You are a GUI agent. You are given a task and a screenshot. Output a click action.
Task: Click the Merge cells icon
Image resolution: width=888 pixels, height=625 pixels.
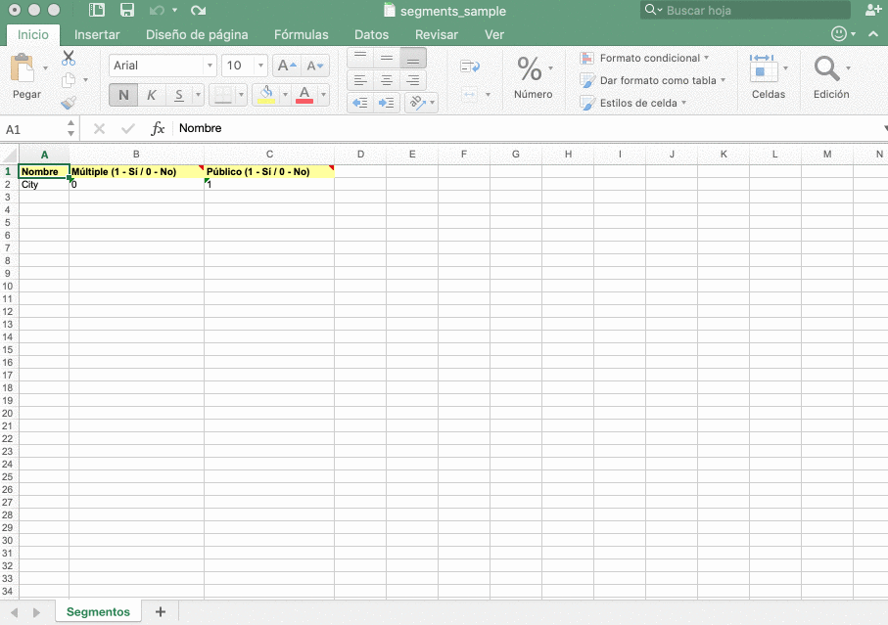[470, 95]
